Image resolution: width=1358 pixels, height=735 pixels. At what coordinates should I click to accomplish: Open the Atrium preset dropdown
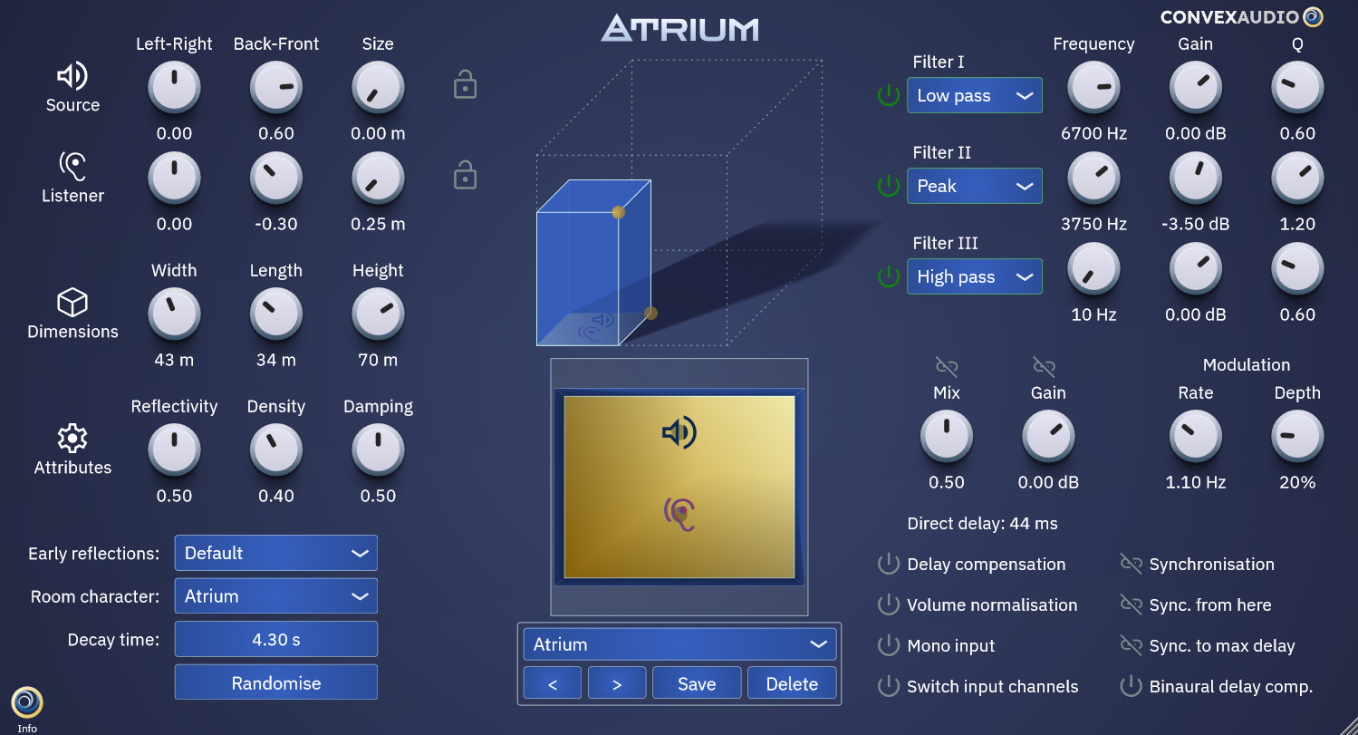coord(679,644)
